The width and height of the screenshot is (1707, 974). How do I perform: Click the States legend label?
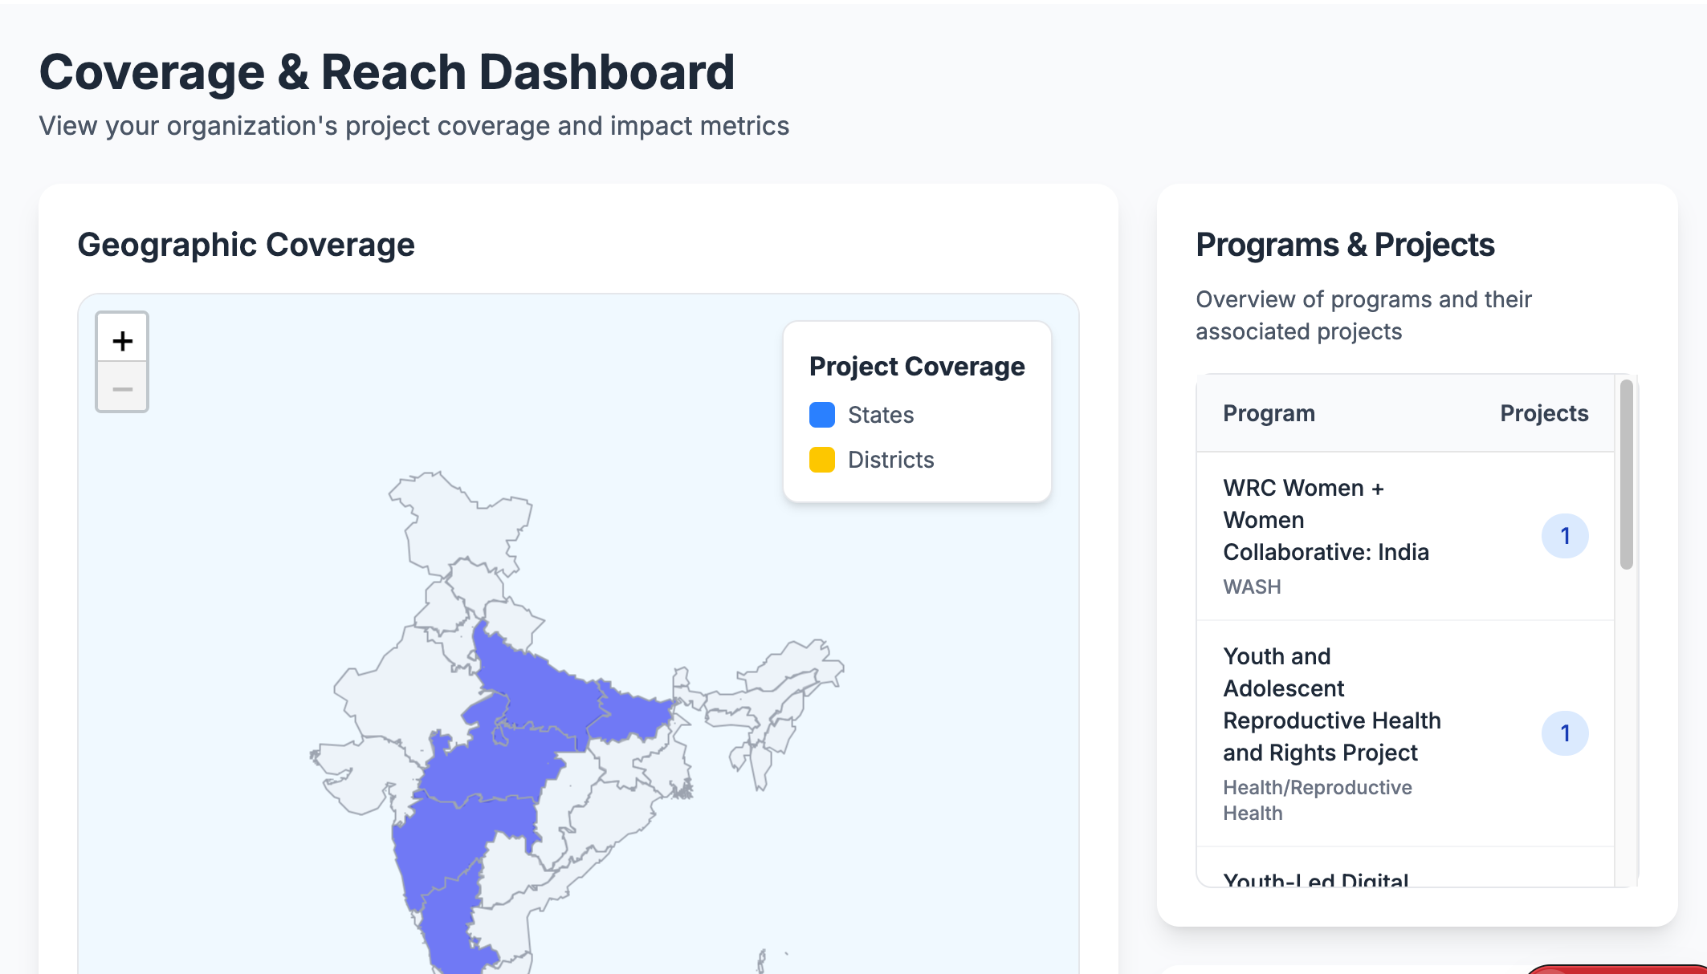point(880,415)
